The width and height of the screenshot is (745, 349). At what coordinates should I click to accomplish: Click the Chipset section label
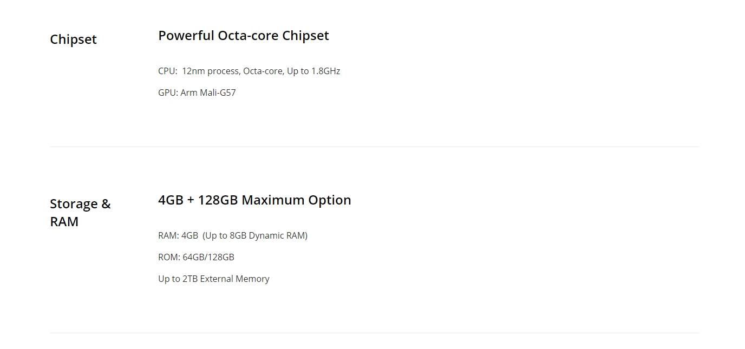(x=73, y=39)
